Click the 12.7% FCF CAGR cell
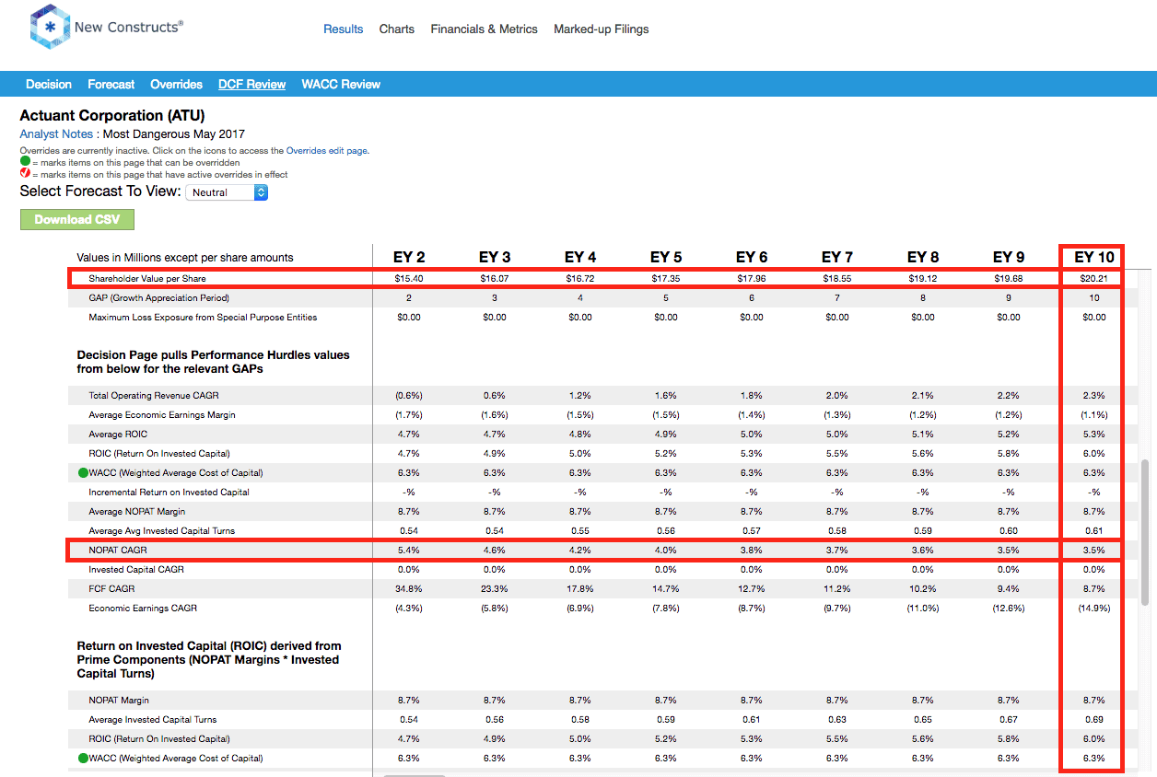1157x777 pixels. (752, 589)
